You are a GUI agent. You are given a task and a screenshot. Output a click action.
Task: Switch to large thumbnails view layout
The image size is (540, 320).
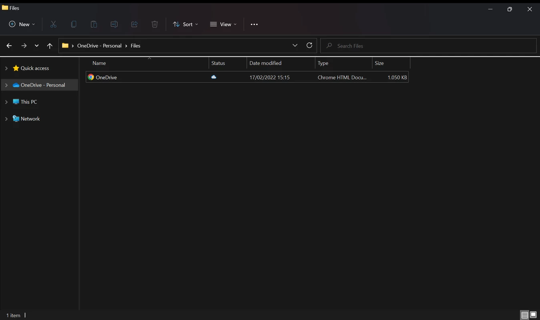click(x=533, y=315)
